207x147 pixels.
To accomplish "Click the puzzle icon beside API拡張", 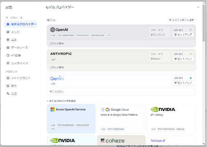I will pos(8,55).
